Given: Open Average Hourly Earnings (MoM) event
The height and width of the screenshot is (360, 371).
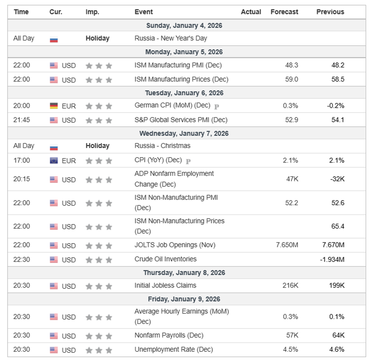Looking at the screenshot, I should [x=182, y=316].
